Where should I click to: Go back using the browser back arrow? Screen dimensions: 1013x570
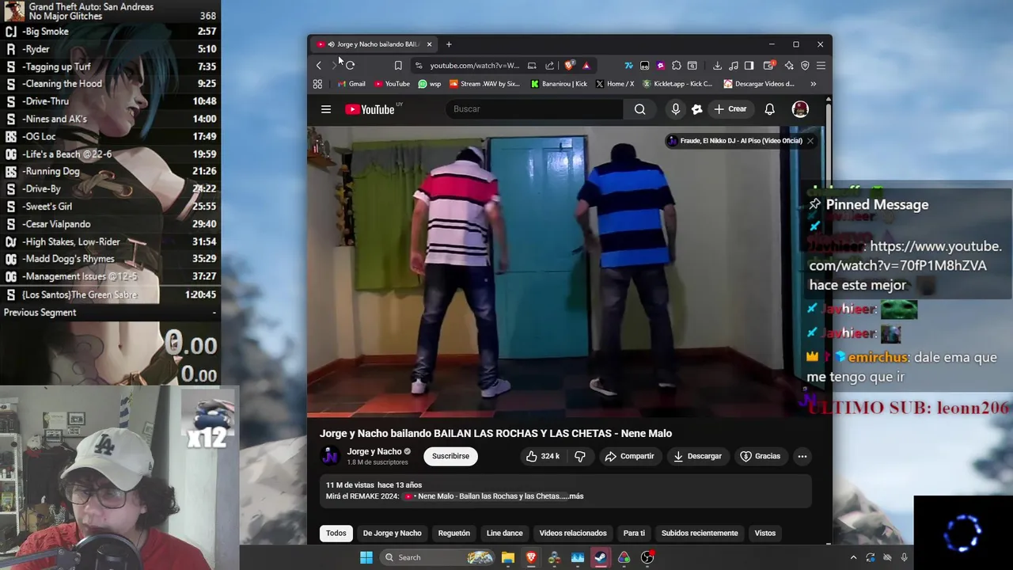point(318,66)
